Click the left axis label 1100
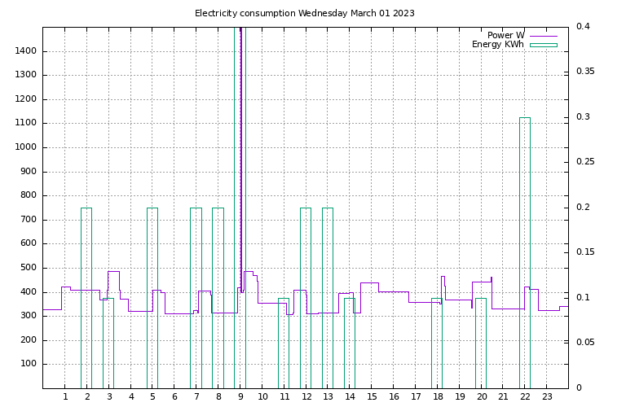This screenshot has height=407, width=626. [x=25, y=123]
